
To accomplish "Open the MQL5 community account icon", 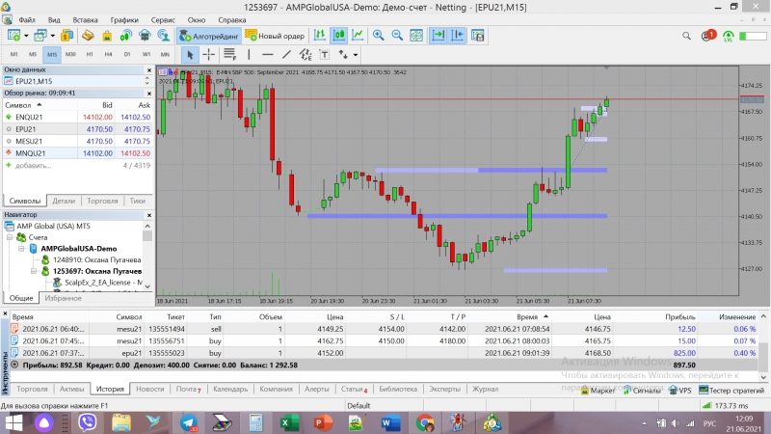I will [163, 36].
